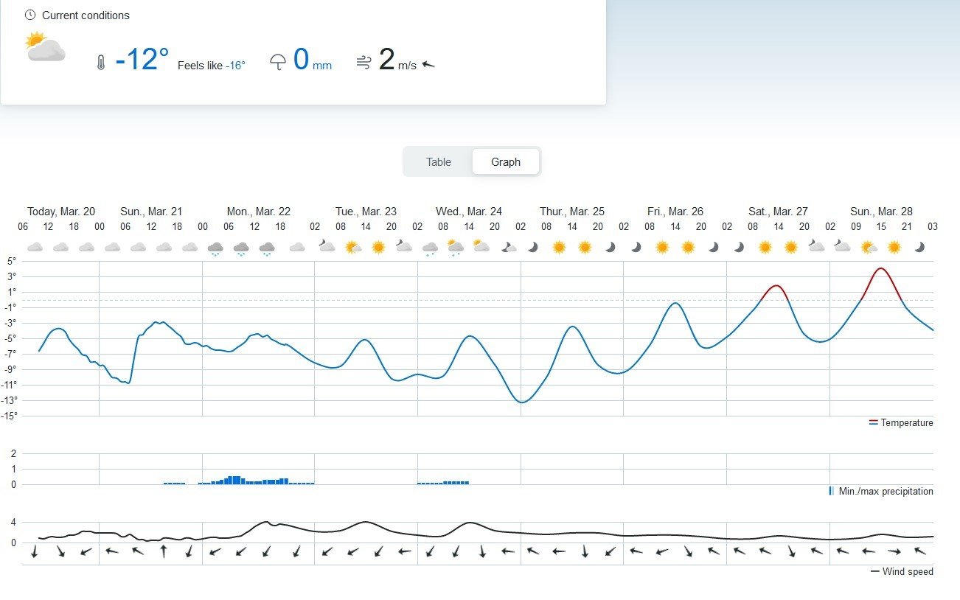The width and height of the screenshot is (960, 600).
Task: Click the last crescent moon icon in forecast row
Action: coord(919,248)
